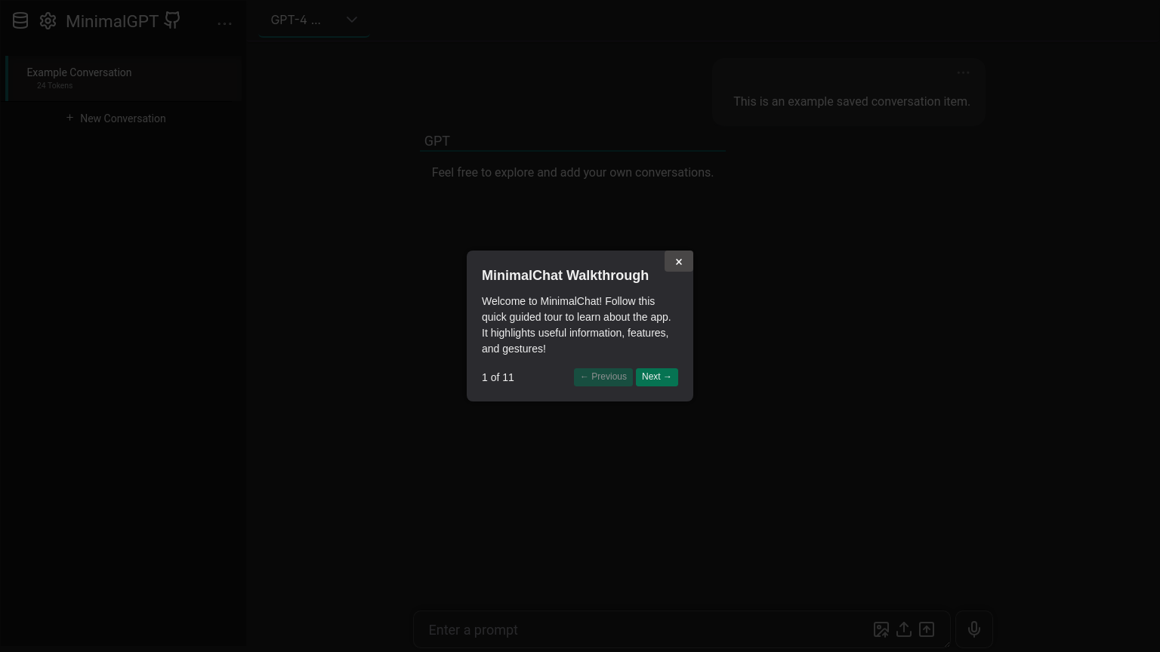Send the prompt using the send icon
1160x652 pixels.
(x=927, y=629)
